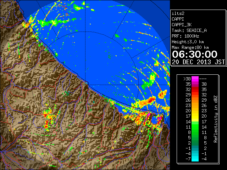The image size is (227, 170).
Task: Select the 'Max Range:80 km' text
Action: pyautogui.click(x=190, y=47)
